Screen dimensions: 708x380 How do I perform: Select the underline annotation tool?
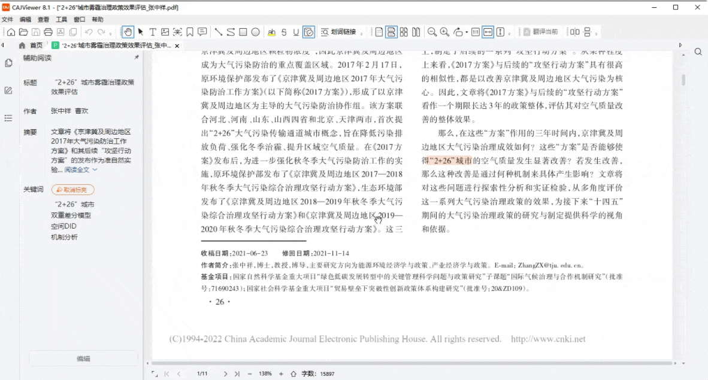pyautogui.click(x=295, y=31)
